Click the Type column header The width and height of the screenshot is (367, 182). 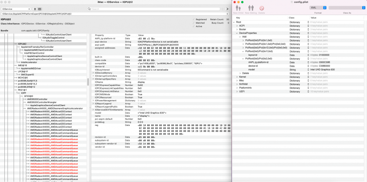click(128, 35)
